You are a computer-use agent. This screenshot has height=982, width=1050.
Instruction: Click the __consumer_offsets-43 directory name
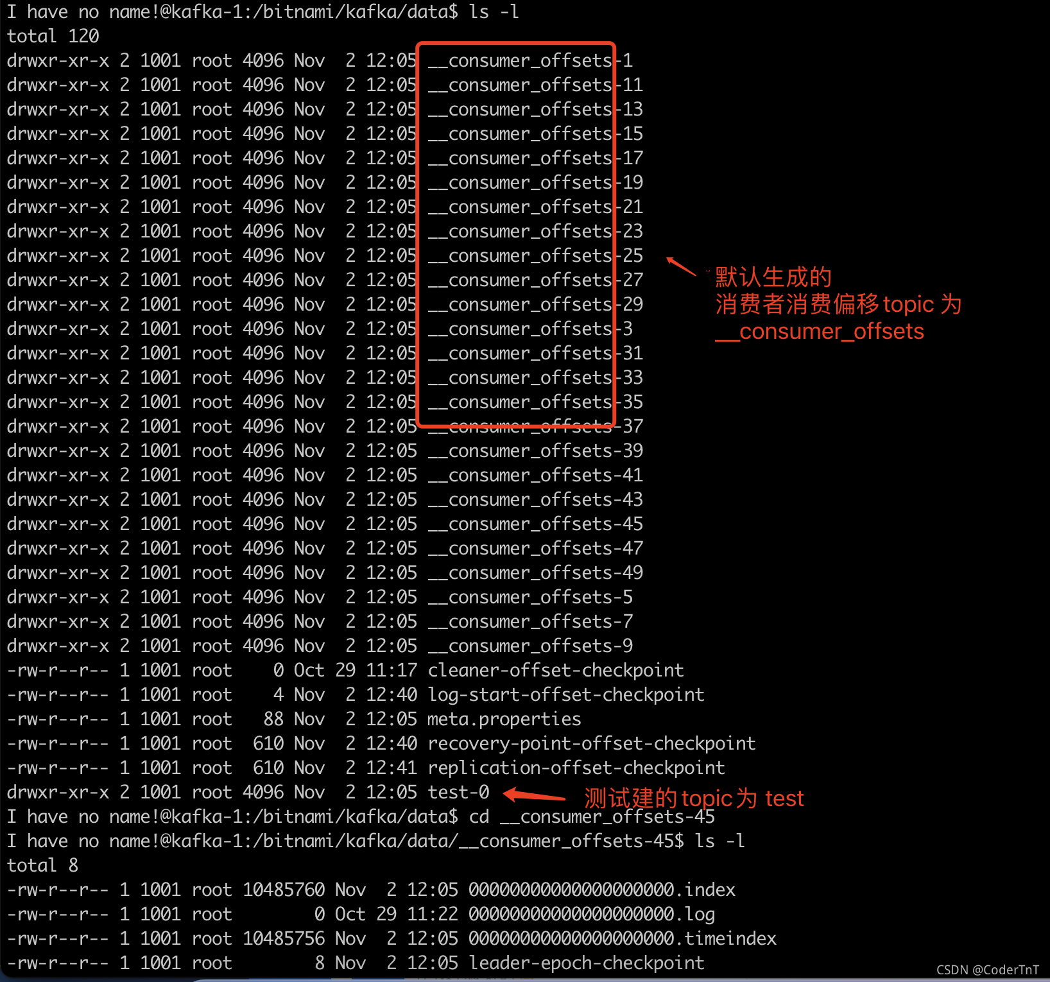click(535, 499)
